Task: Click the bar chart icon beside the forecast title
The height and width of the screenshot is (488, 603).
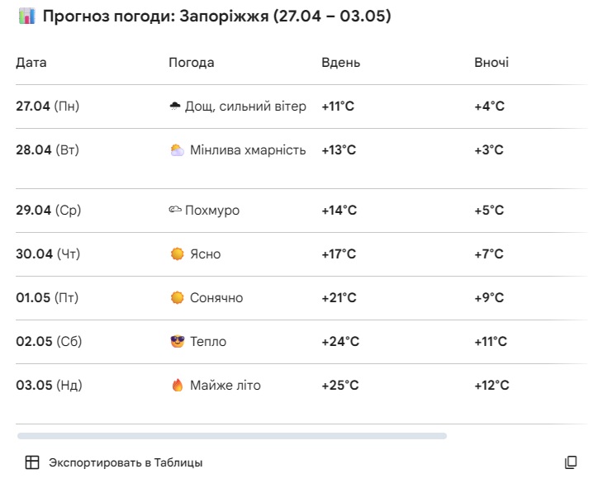Action: (x=26, y=17)
